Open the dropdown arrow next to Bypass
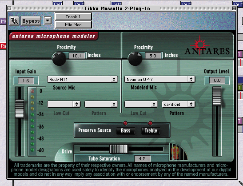This screenshot has width=243, height=186. point(48,20)
